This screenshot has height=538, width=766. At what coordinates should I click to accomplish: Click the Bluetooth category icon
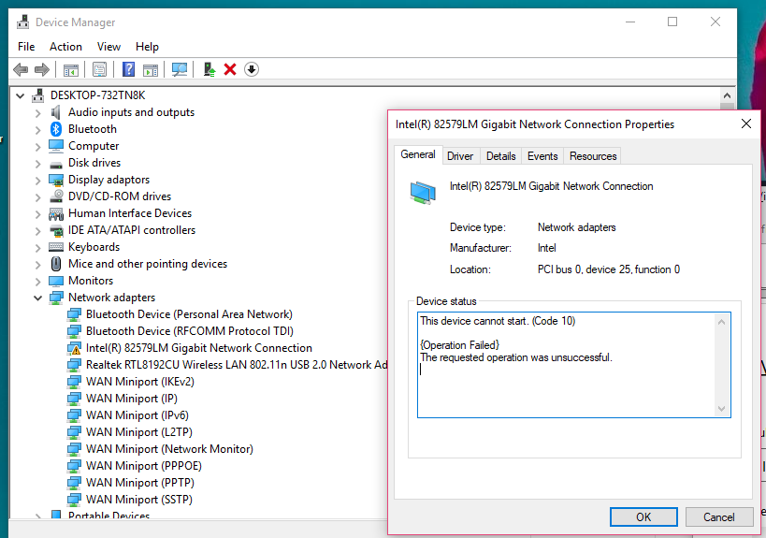pos(56,129)
